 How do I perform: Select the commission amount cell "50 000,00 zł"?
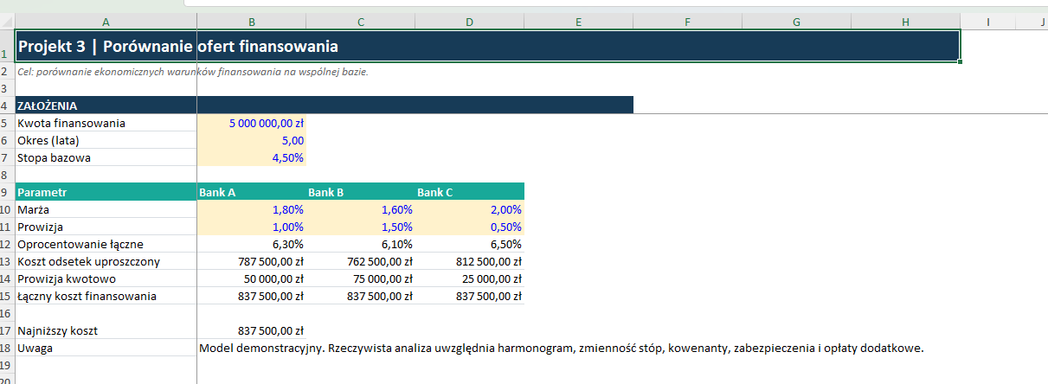tap(251, 278)
